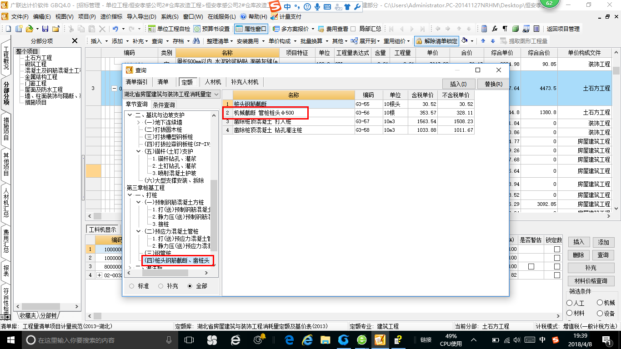The height and width of the screenshot is (349, 621).
Task: Click the 材料价格查询 button
Action: [x=591, y=281]
